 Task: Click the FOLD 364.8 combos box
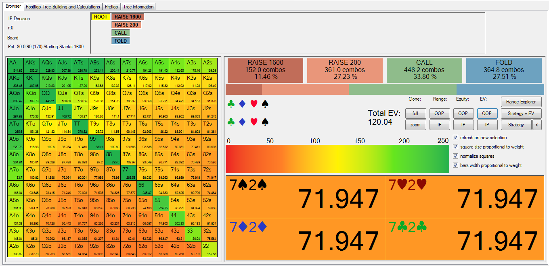pos(504,70)
